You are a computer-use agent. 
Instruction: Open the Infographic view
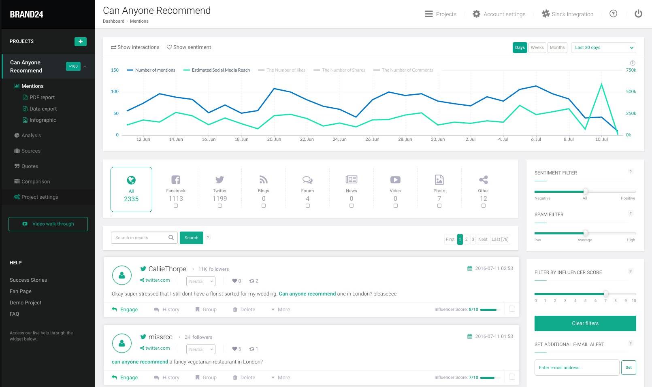(x=42, y=120)
